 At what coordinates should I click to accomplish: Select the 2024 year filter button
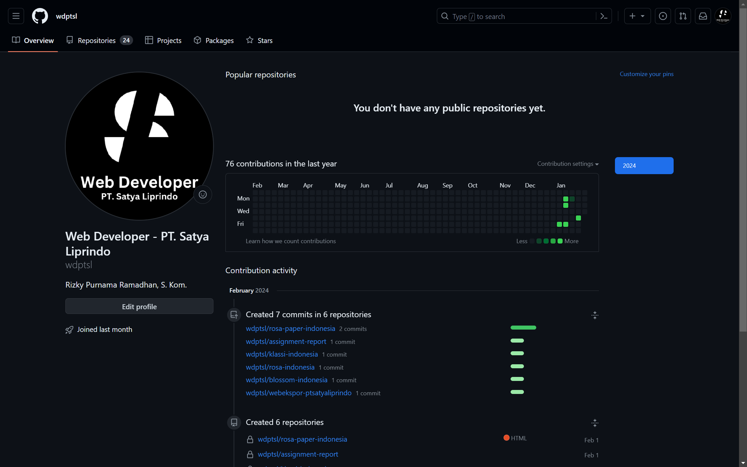[644, 165]
